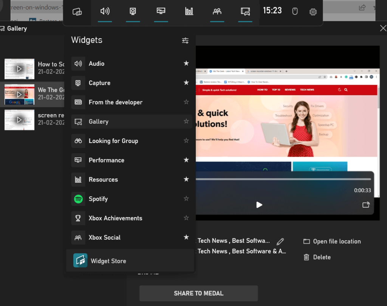Favorite the Spotify widget star
Screen dimensions: 387x306
tap(186, 198)
